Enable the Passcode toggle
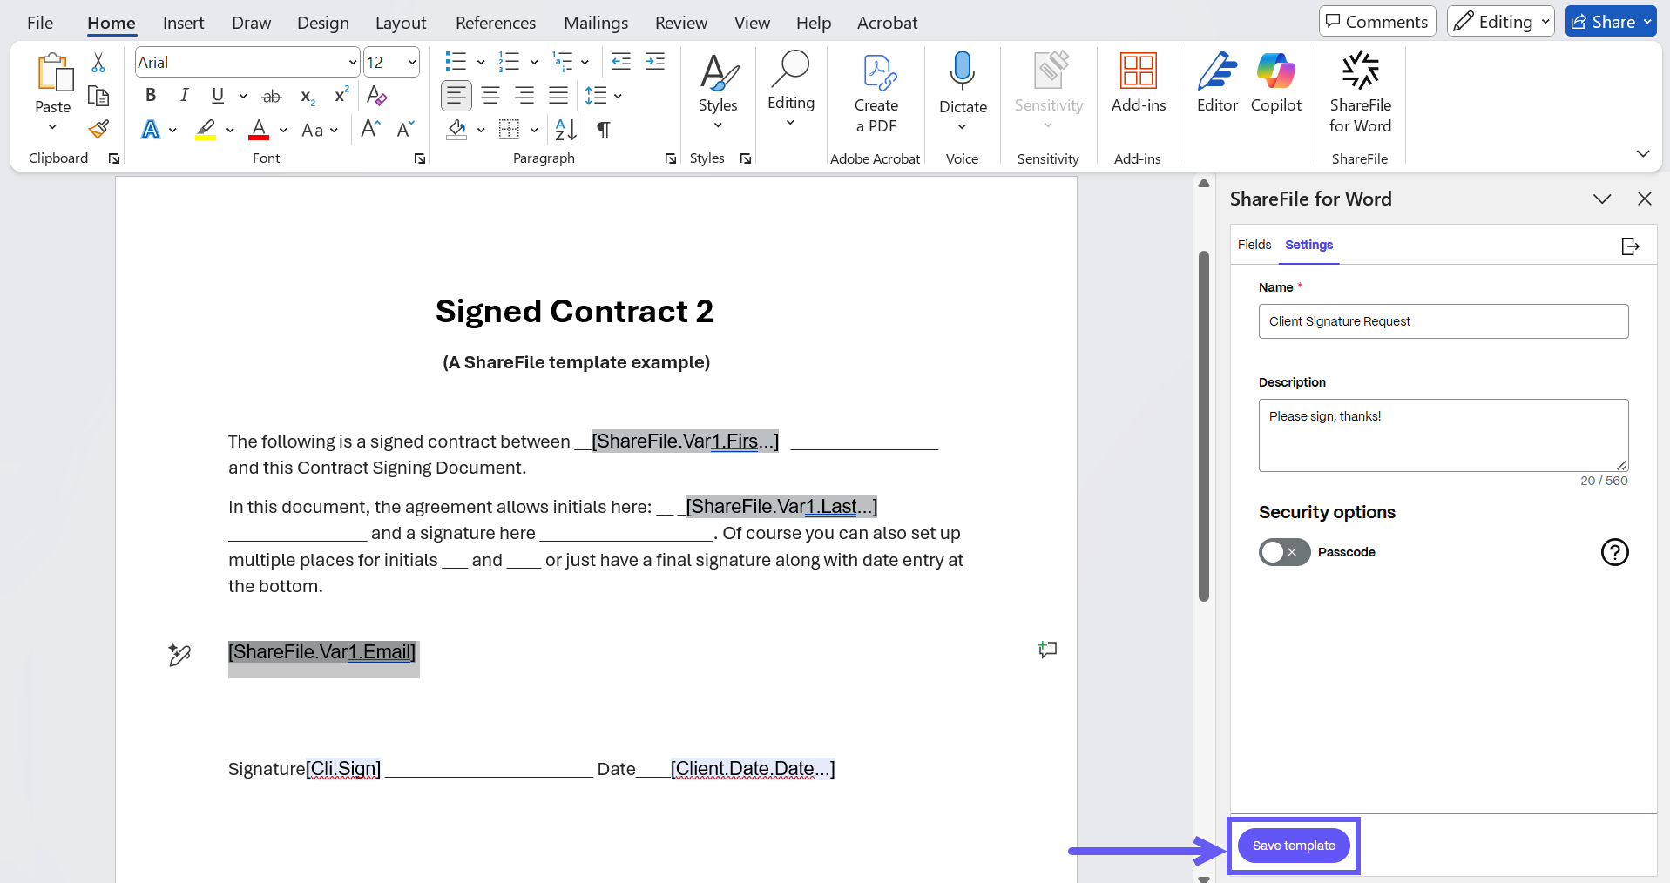 pyautogui.click(x=1283, y=552)
